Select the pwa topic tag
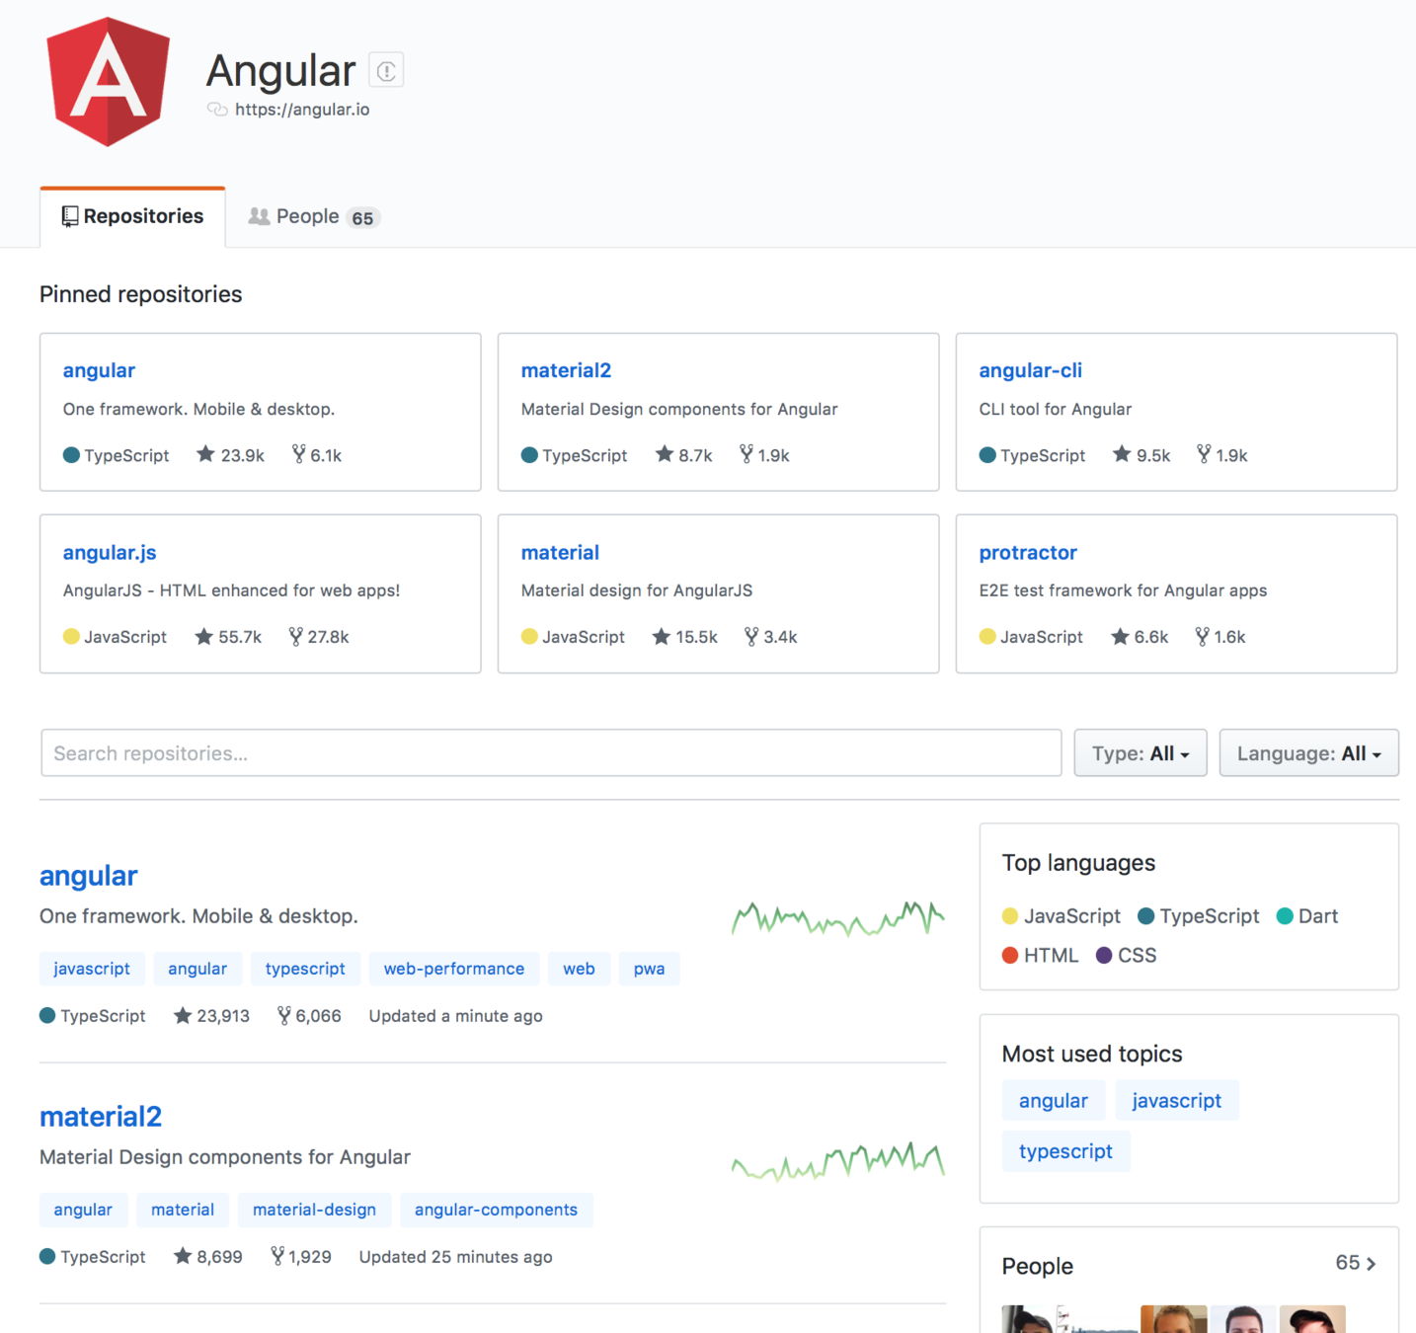This screenshot has height=1333, width=1416. point(649,969)
